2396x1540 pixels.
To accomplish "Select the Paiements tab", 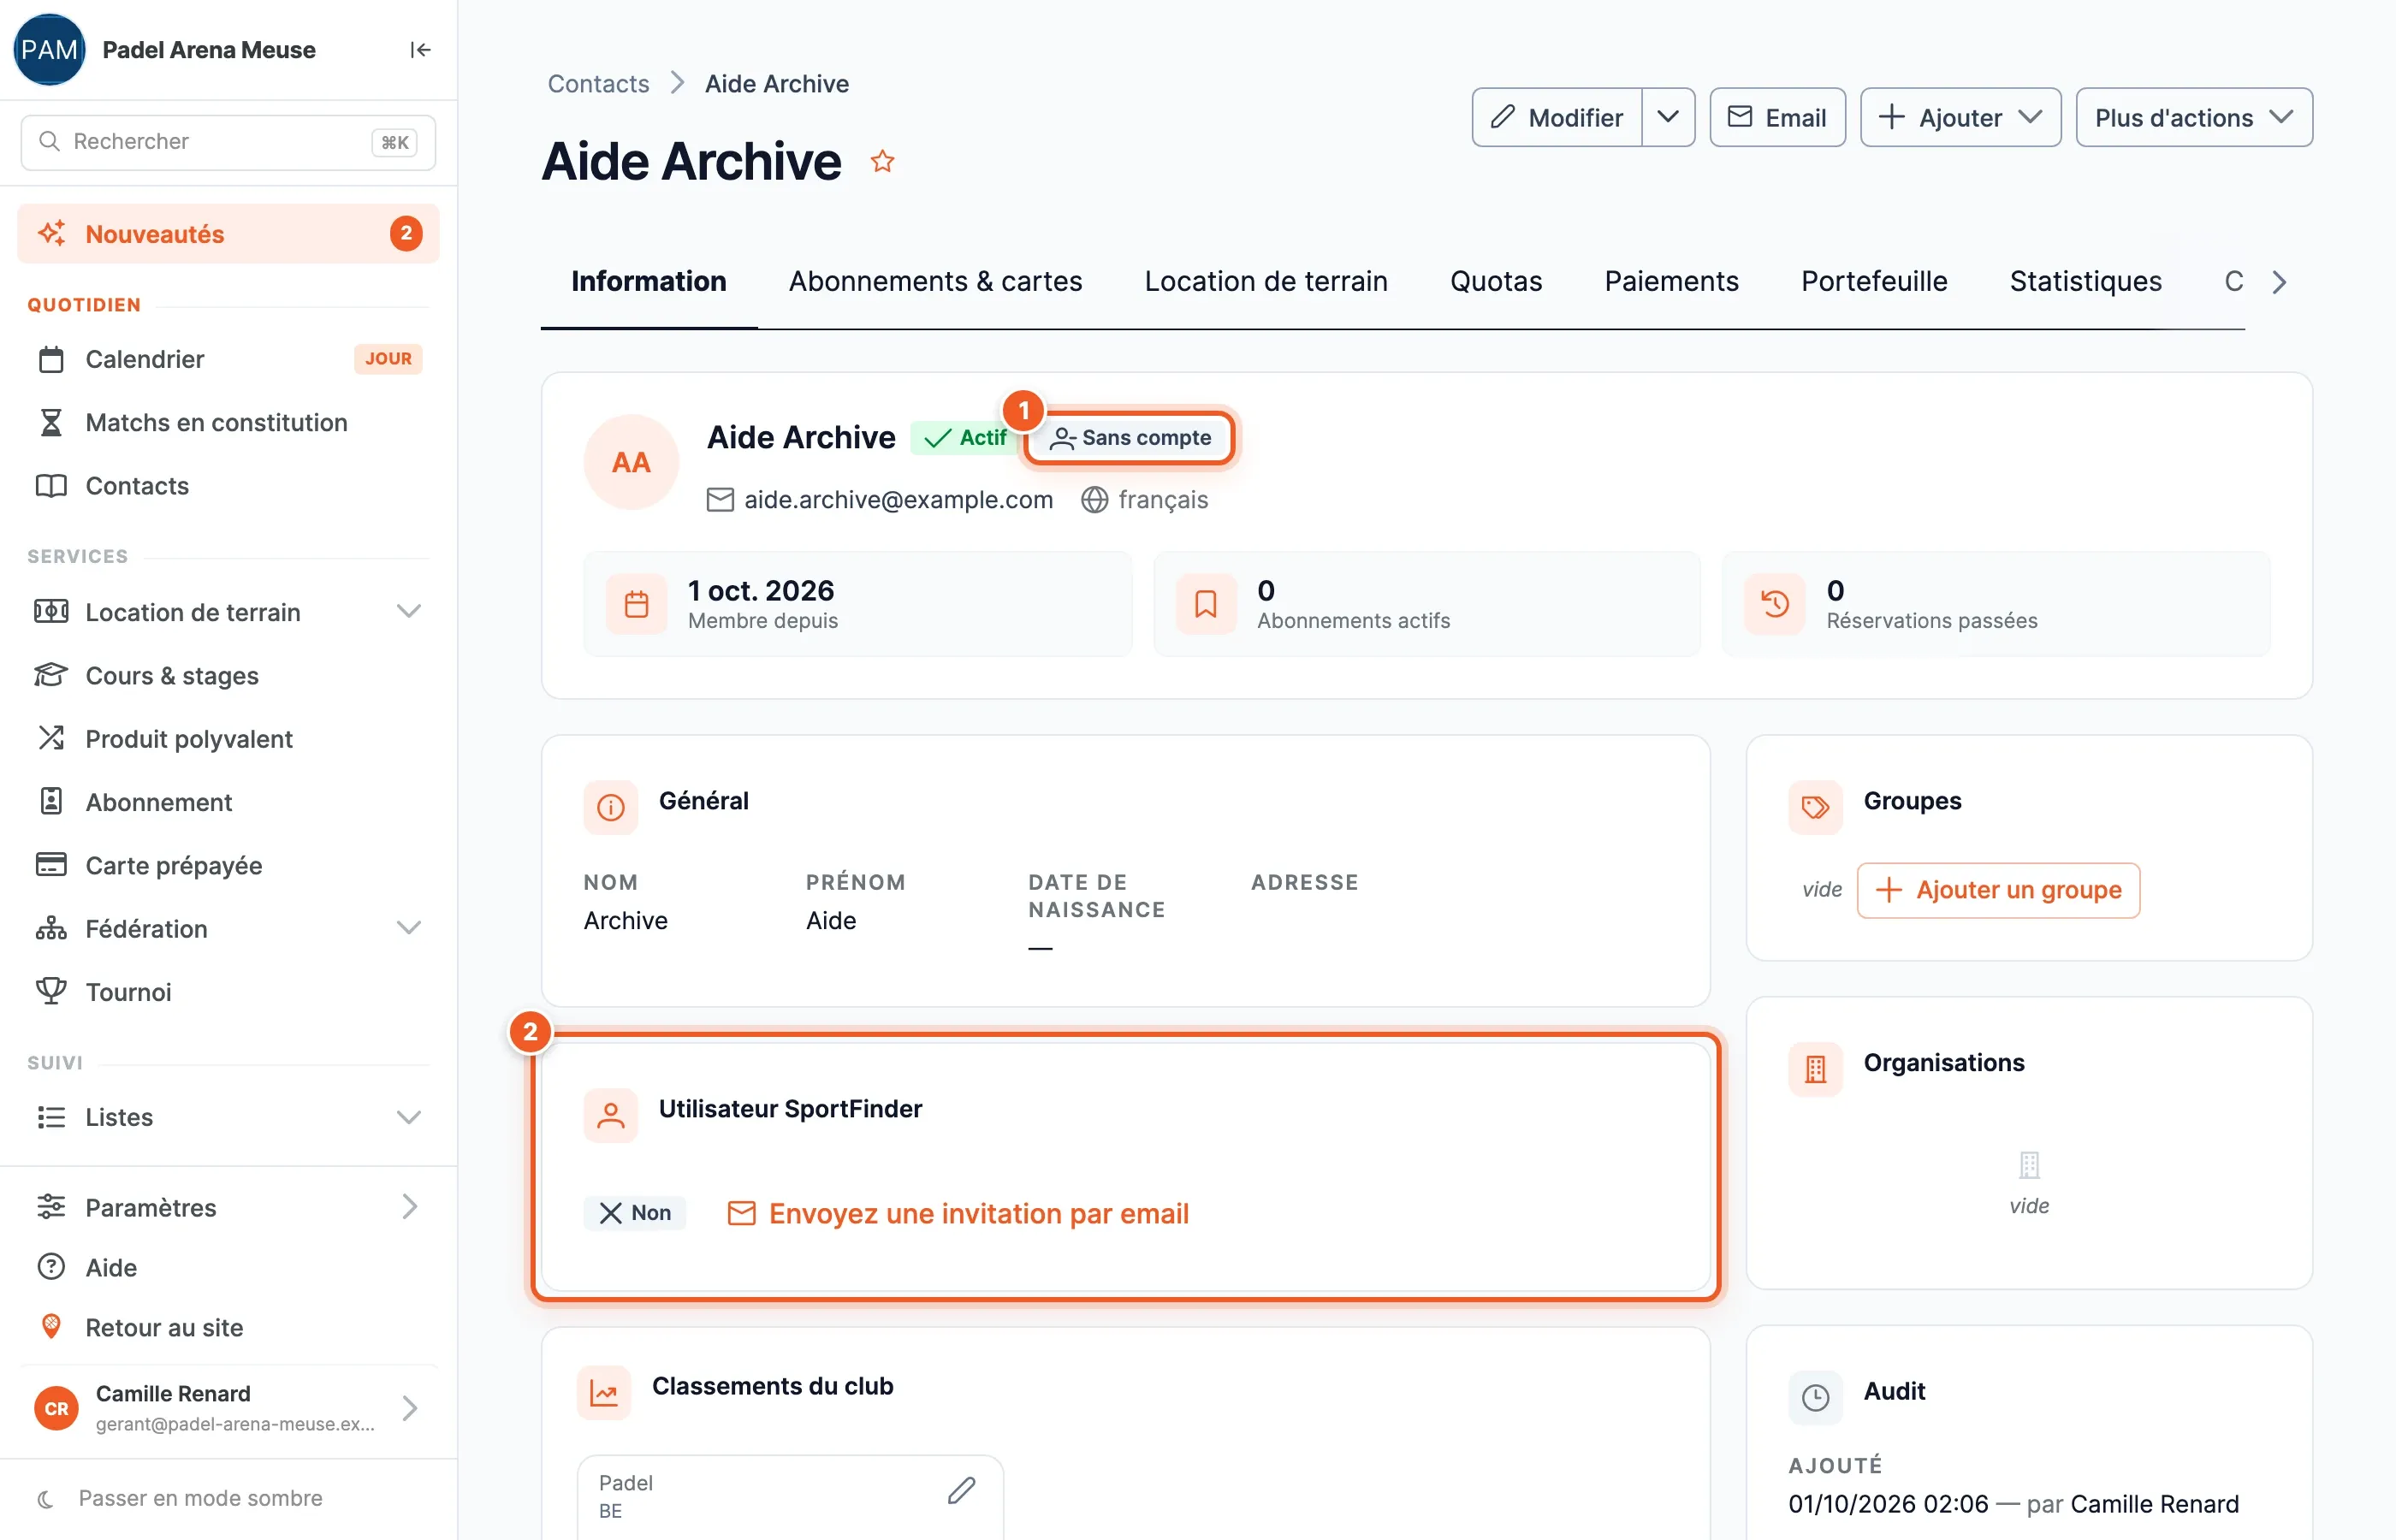I will [x=1671, y=281].
